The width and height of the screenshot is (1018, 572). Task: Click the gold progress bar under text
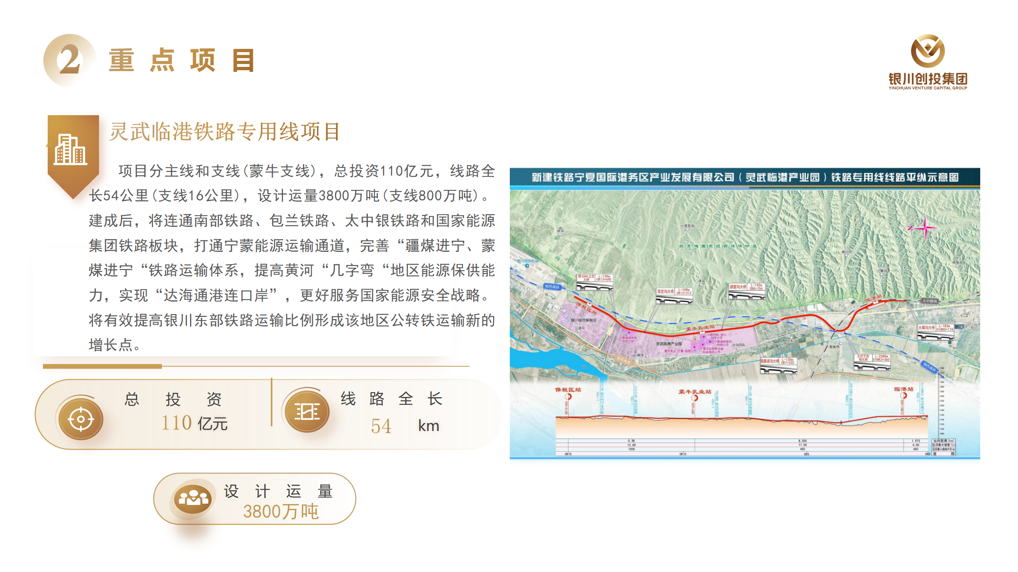[103, 366]
